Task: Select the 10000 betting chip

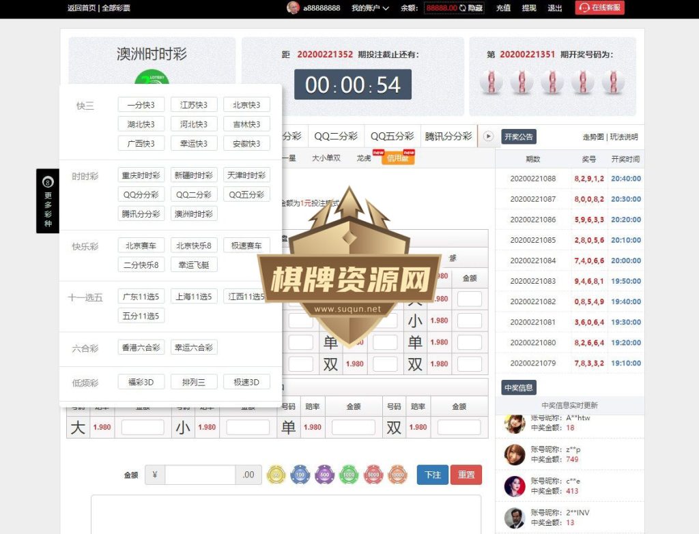Action: [397, 474]
